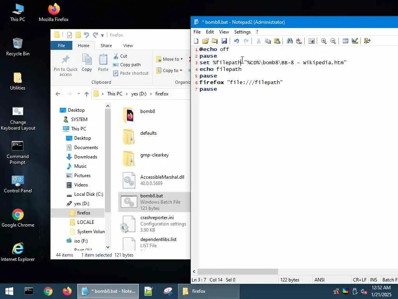Open the Settings menu in Notepad2
This screenshot has height=299, width=398.
[x=243, y=32]
